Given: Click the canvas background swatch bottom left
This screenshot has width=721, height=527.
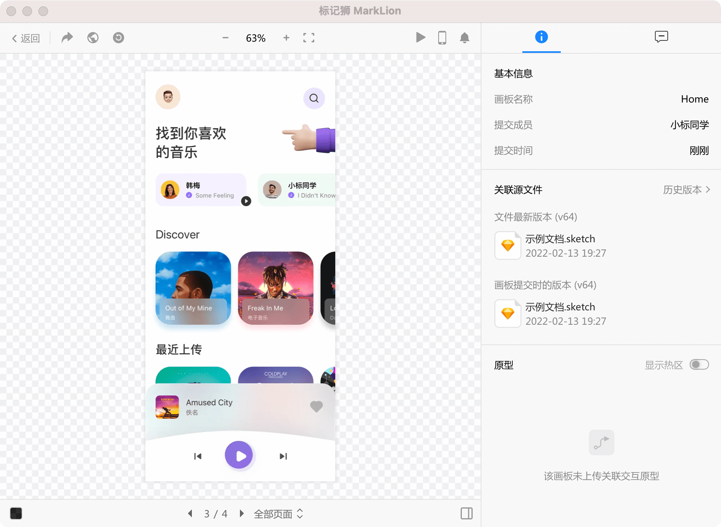Looking at the screenshot, I should 16,513.
